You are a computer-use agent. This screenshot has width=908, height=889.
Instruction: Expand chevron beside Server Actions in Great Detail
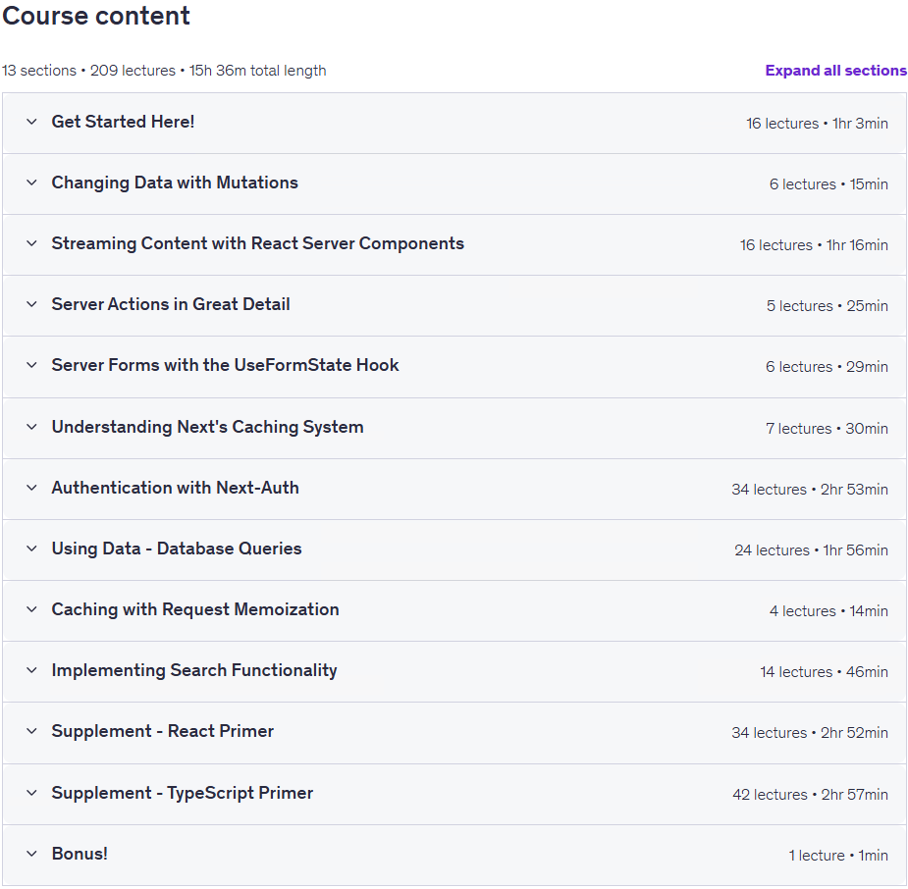point(31,304)
